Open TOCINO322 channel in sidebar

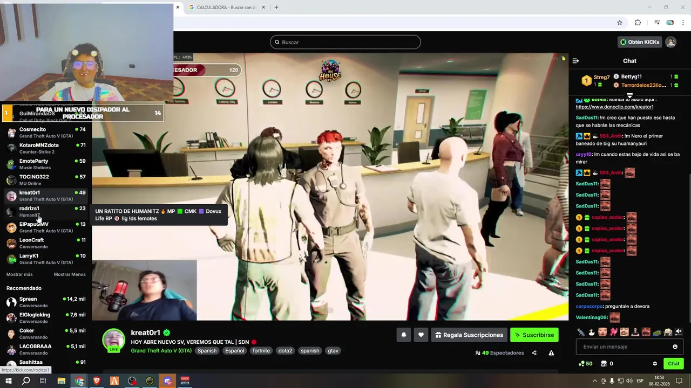coord(46,180)
